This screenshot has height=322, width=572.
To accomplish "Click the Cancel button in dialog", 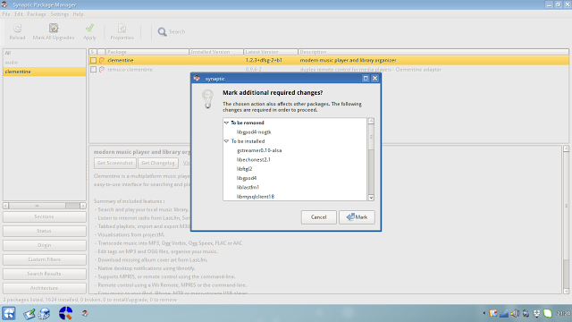I will pos(318,217).
